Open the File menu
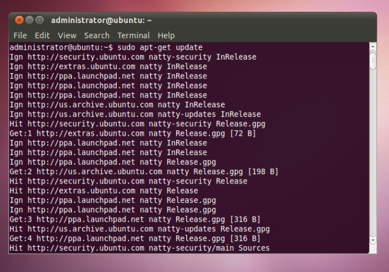Image resolution: width=389 pixels, height=272 pixels. [x=20, y=35]
